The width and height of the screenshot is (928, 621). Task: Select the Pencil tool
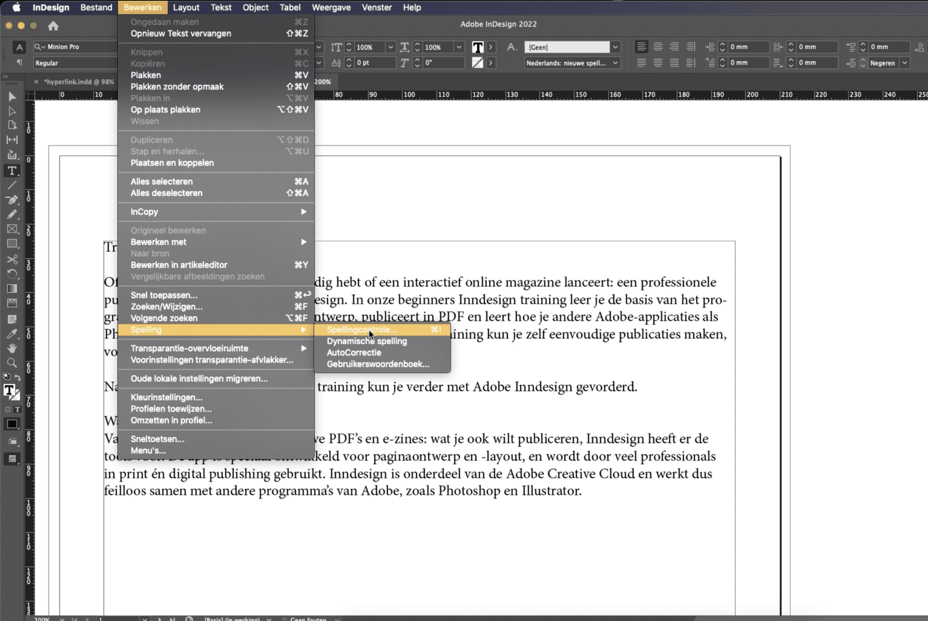[x=12, y=214]
